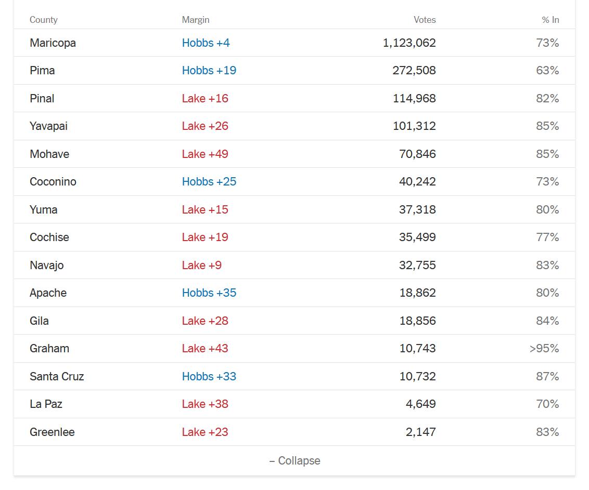
Task: Click Cochise county vote count 35,499
Action: coord(417,237)
